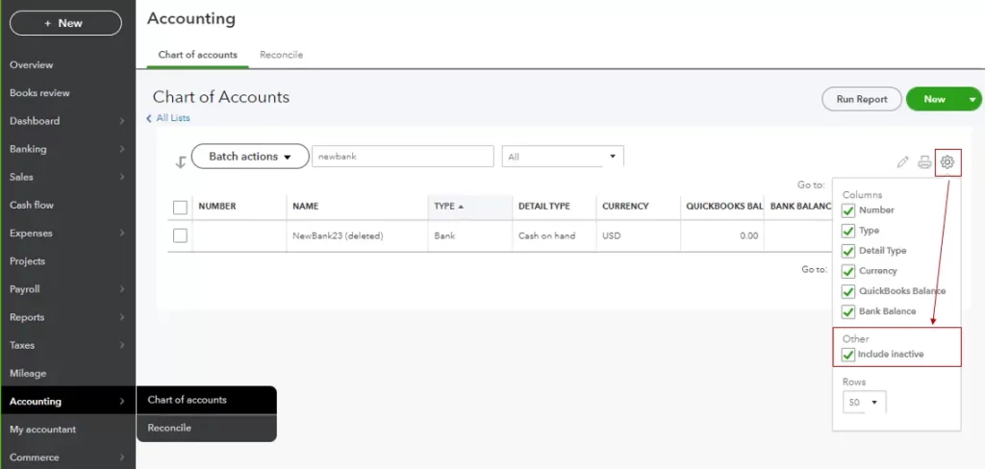Open Books review in the sidebar
The image size is (985, 469).
39,93
